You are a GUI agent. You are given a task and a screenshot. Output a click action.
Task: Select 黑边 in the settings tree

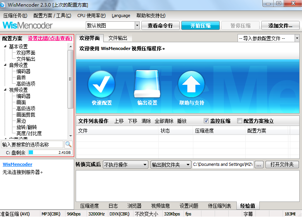[x=21, y=121]
